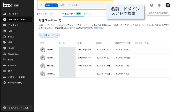Open the notifications bell
Viewport: 174px width, 112px height.
[159, 5]
